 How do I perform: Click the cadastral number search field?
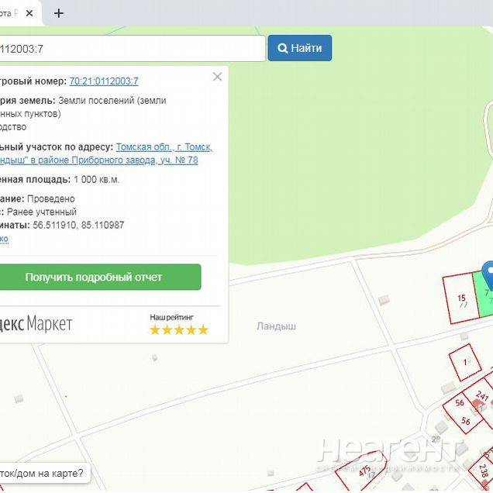click(130, 48)
